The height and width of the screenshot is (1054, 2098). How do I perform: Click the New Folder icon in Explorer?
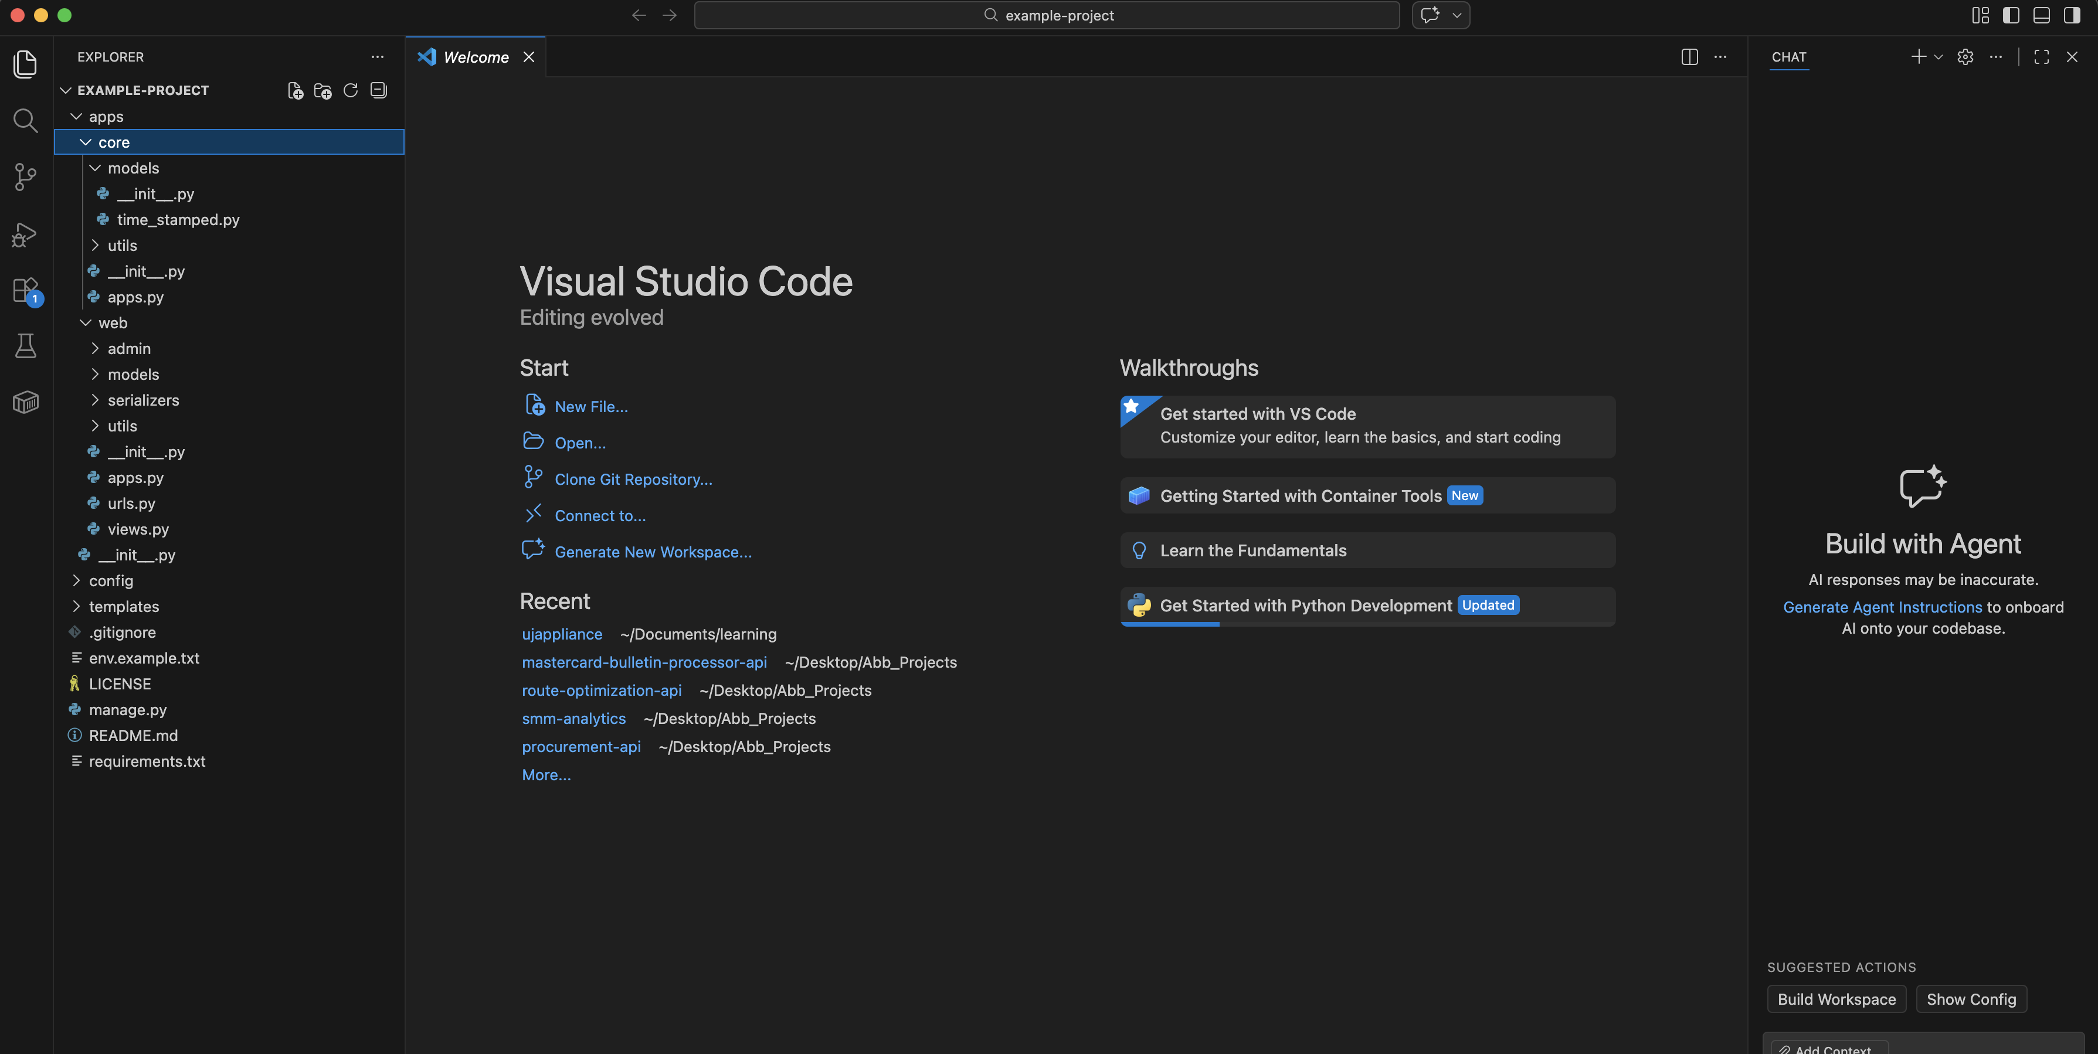(x=322, y=90)
